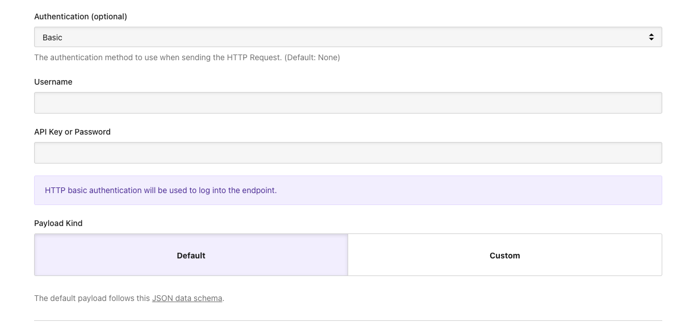
Task: Click the "API Key or Password" label
Action: [72, 132]
